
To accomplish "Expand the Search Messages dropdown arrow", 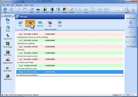I will point(123,10).
